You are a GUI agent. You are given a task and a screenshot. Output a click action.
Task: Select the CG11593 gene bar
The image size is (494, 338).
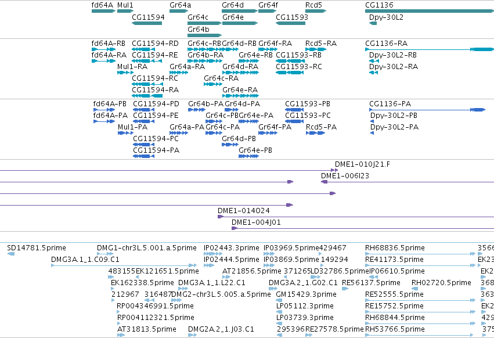[290, 23]
